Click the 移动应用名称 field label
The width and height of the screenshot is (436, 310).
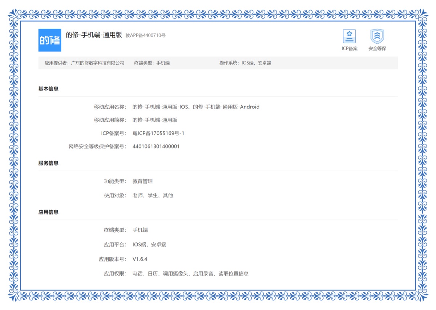[x=110, y=107]
